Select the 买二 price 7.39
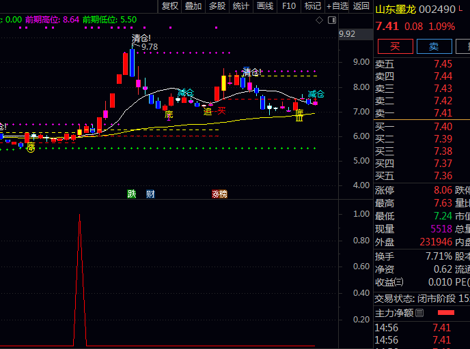470x349 pixels. pyautogui.click(x=443, y=139)
